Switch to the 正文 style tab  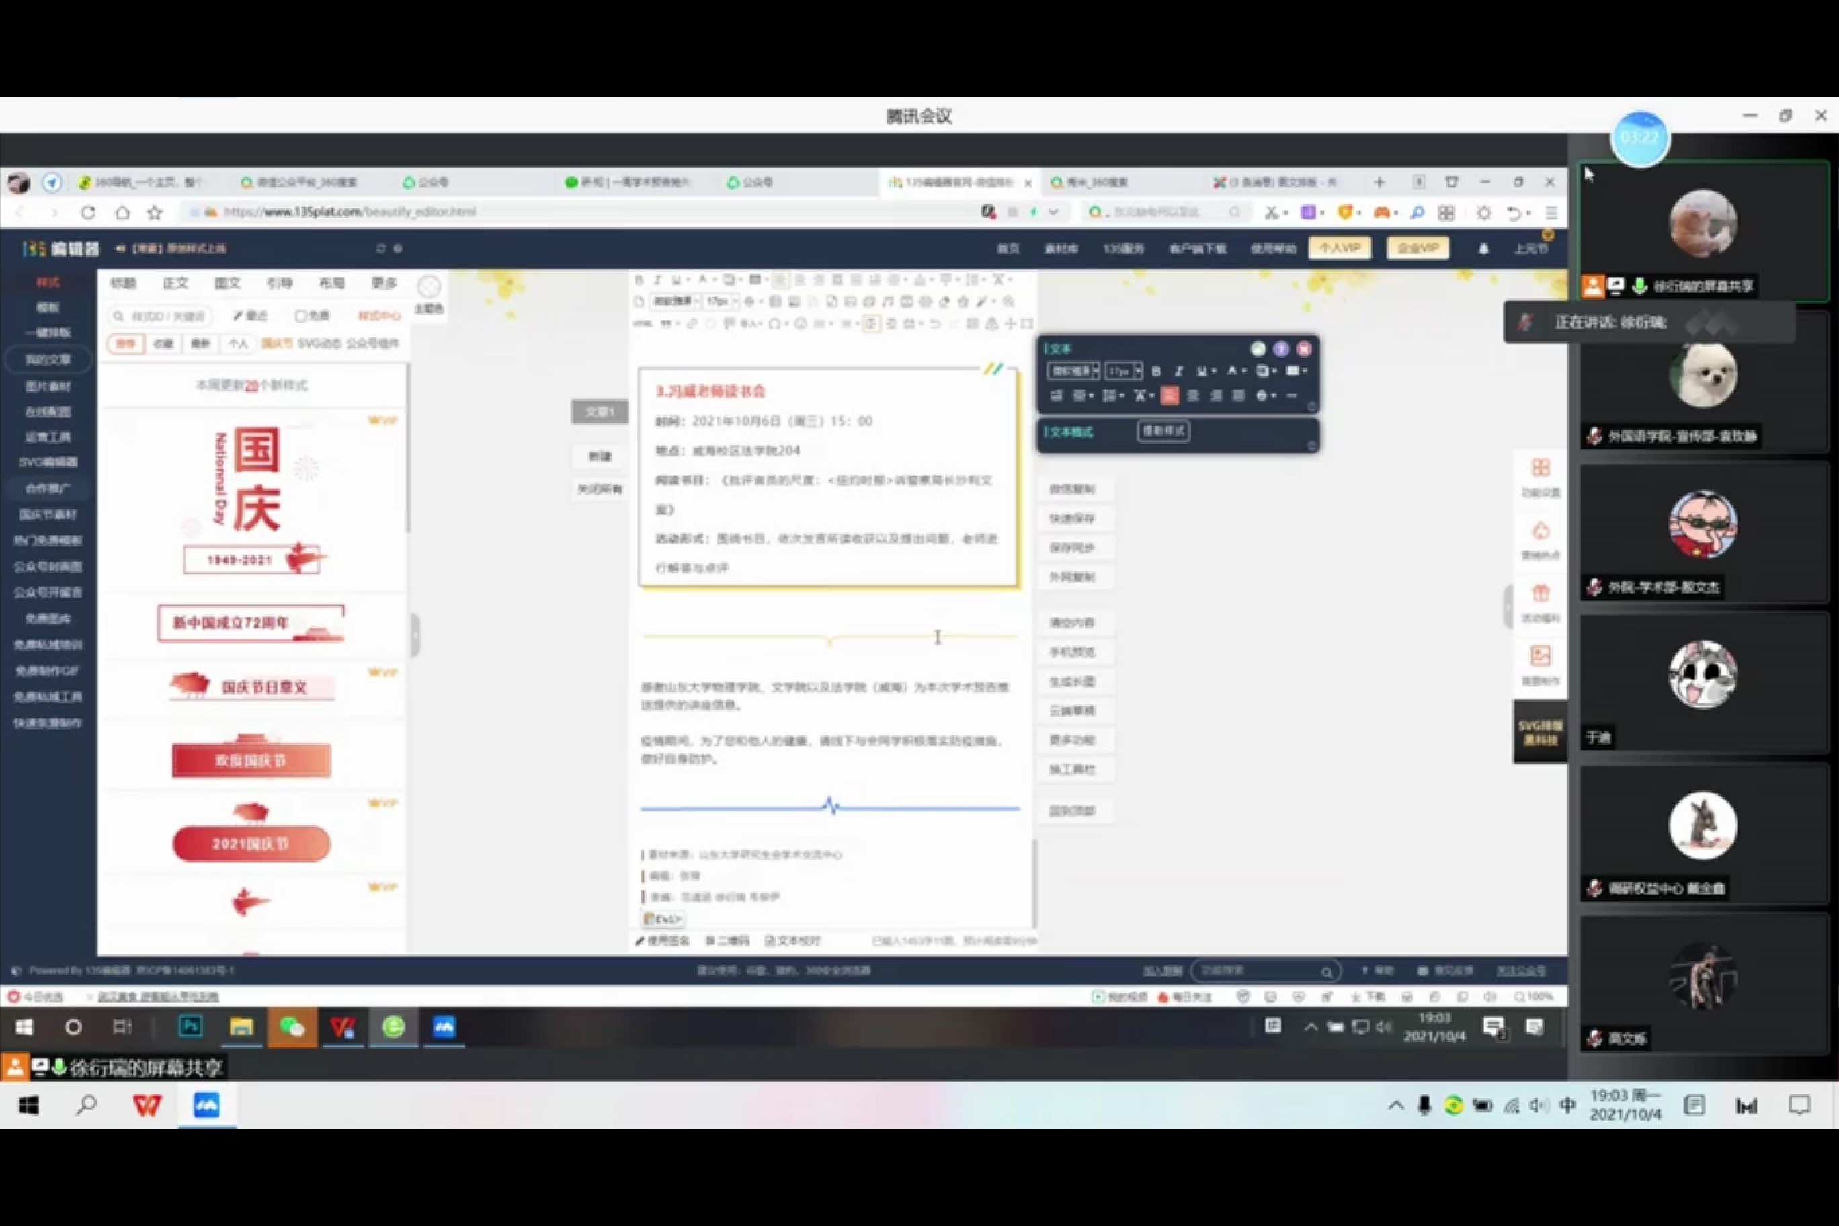pyautogui.click(x=175, y=283)
